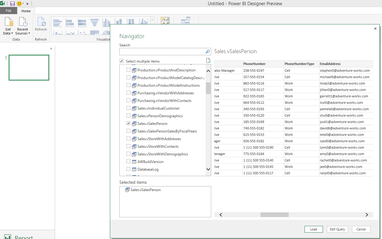This screenshot has width=382, height=239.
Task: Select the page 1 thumbnail
Action: click(x=29, y=67)
